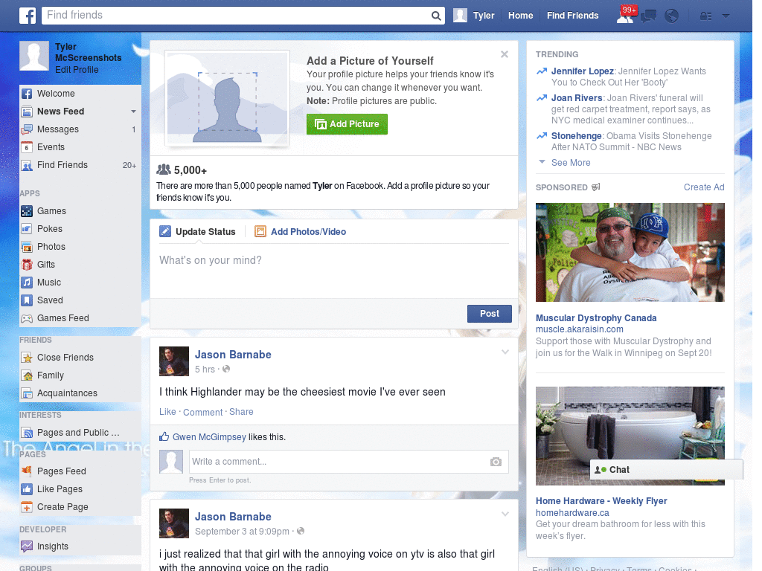Open Tyler profile in top bar
The width and height of the screenshot is (762, 571).
click(x=474, y=16)
